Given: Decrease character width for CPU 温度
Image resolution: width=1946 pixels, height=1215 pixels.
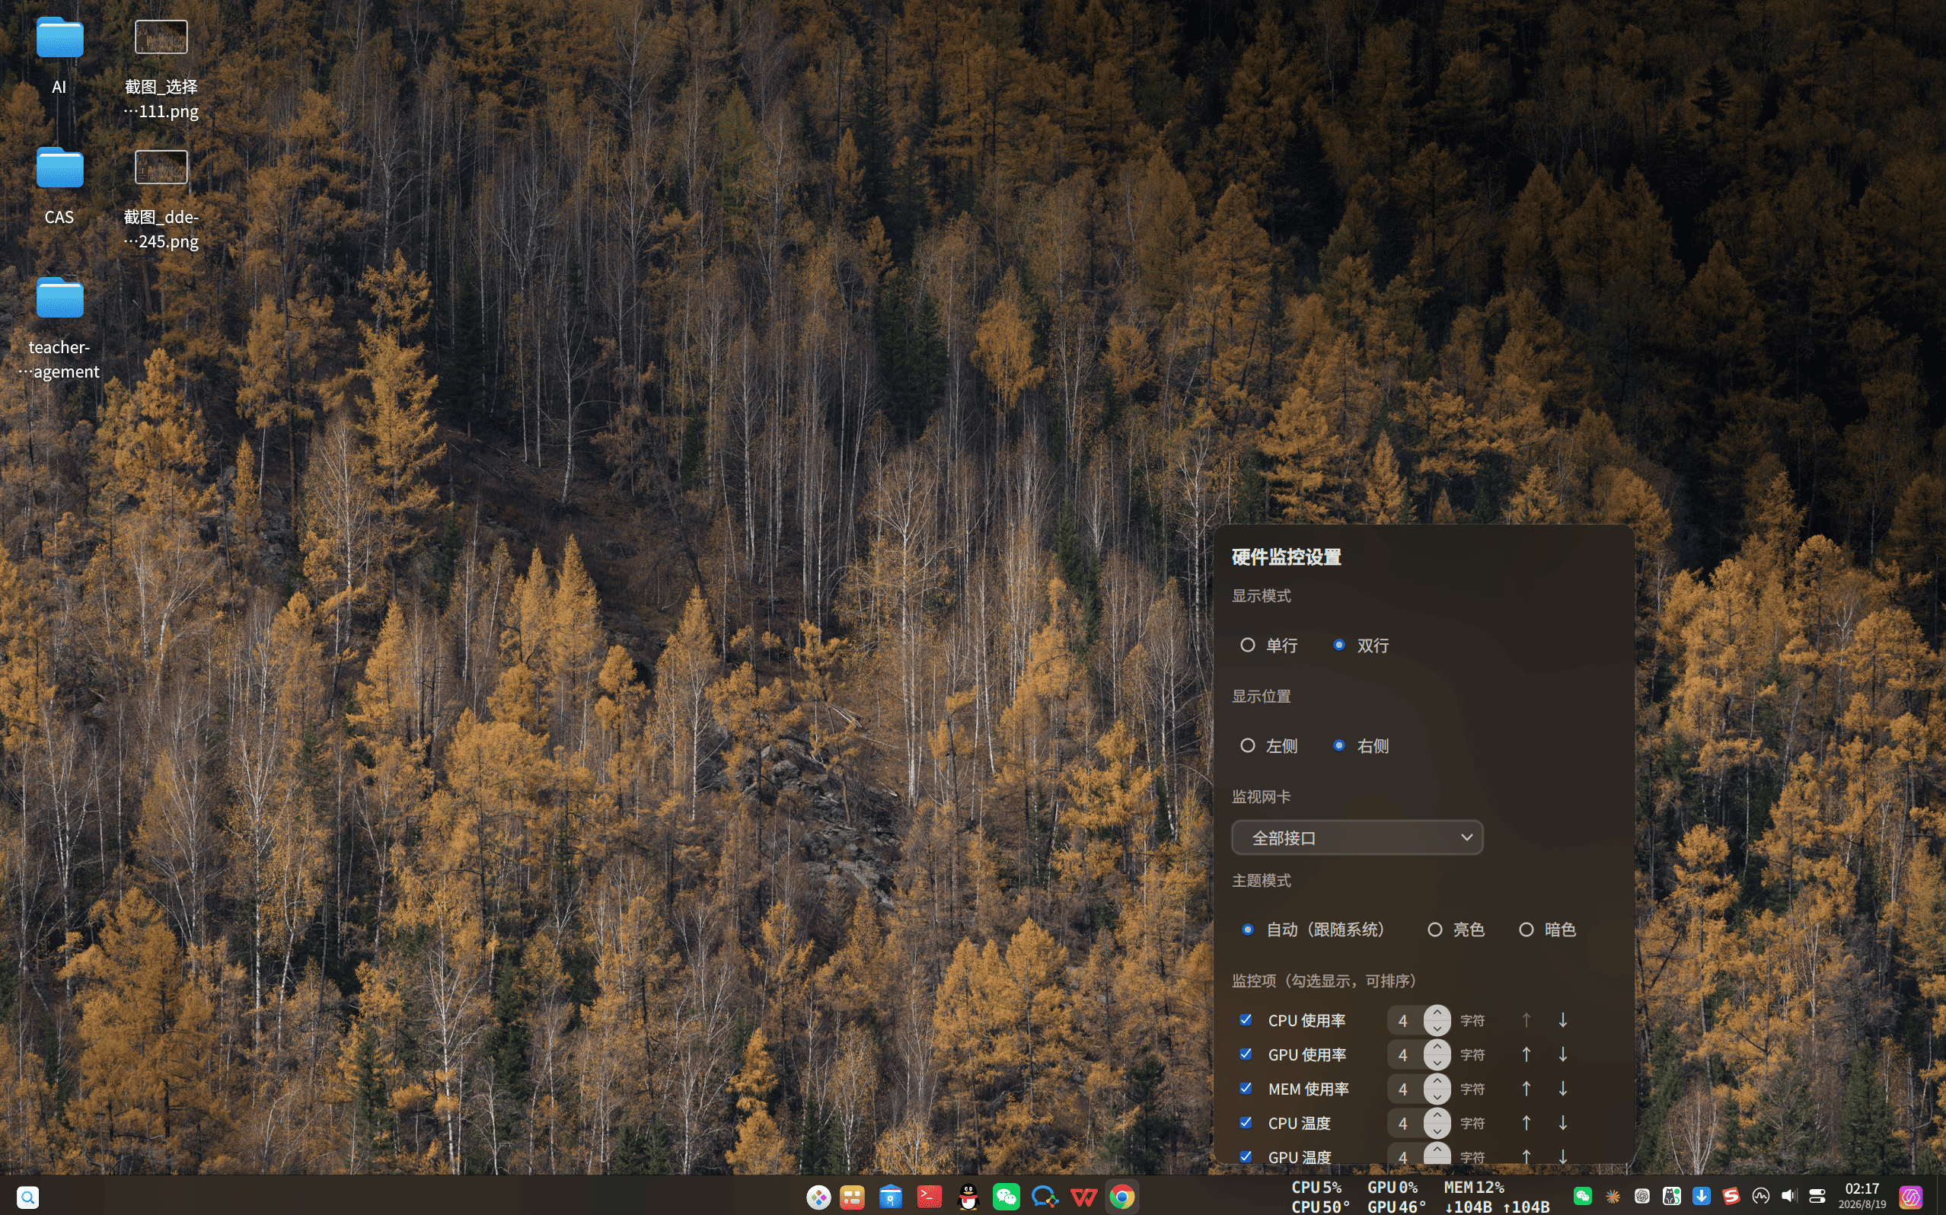Looking at the screenshot, I should click(1437, 1130).
